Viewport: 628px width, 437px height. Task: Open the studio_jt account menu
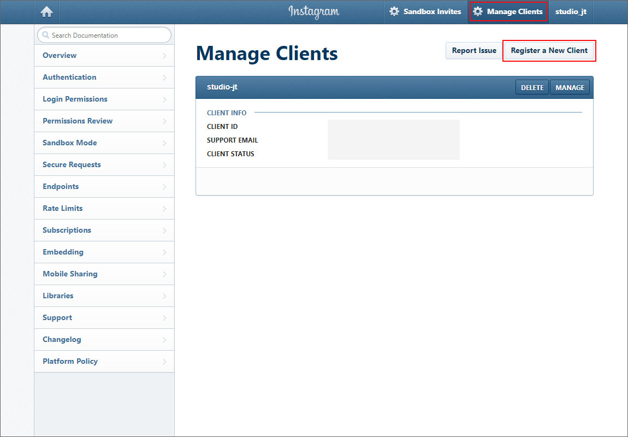coord(571,11)
